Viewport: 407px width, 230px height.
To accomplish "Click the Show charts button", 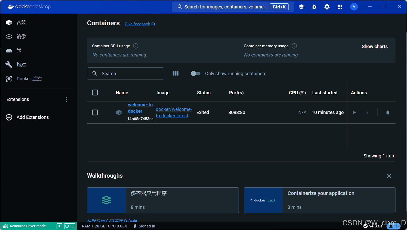I will click(x=375, y=47).
